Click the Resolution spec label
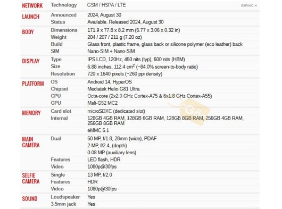This screenshot has height=209, width=282. pyautogui.click(x=63, y=74)
